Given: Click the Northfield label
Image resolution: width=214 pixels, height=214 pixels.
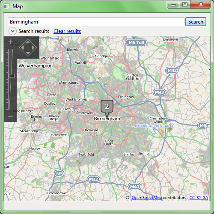Looking at the screenshot, I should pos(86,155).
